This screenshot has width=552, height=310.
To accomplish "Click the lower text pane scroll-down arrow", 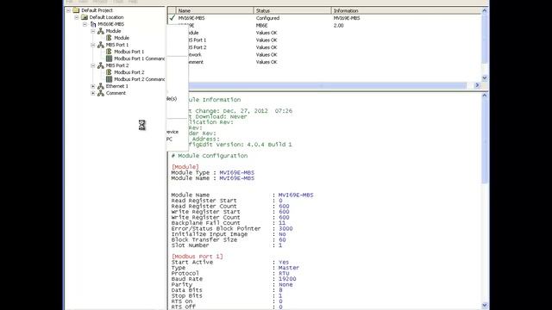I will click(485, 305).
